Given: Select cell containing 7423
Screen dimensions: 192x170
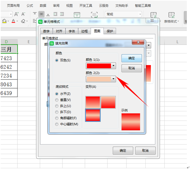Looking at the screenshot, I should click(x=9, y=58).
